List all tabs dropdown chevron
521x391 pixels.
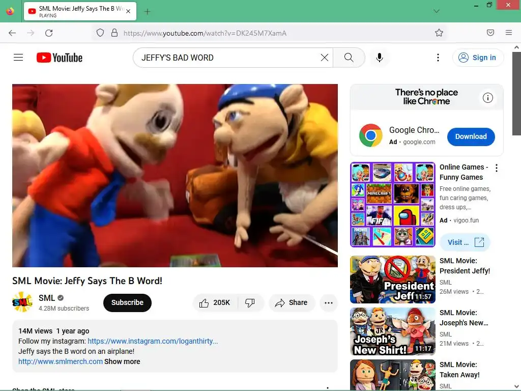click(x=437, y=11)
